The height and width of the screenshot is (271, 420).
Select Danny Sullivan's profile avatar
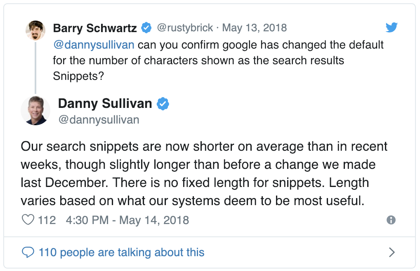point(35,110)
